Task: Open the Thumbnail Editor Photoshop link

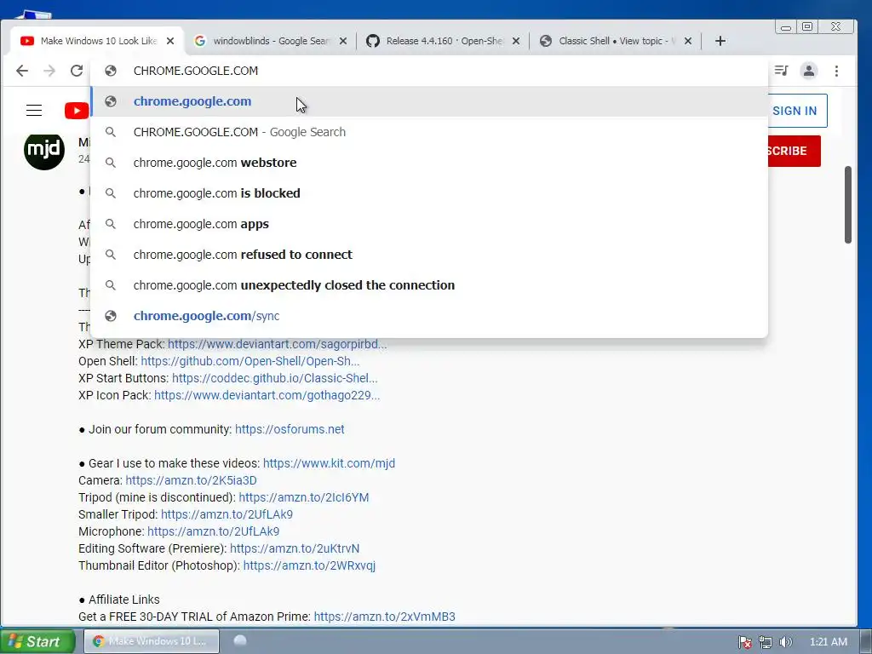Action: click(309, 565)
